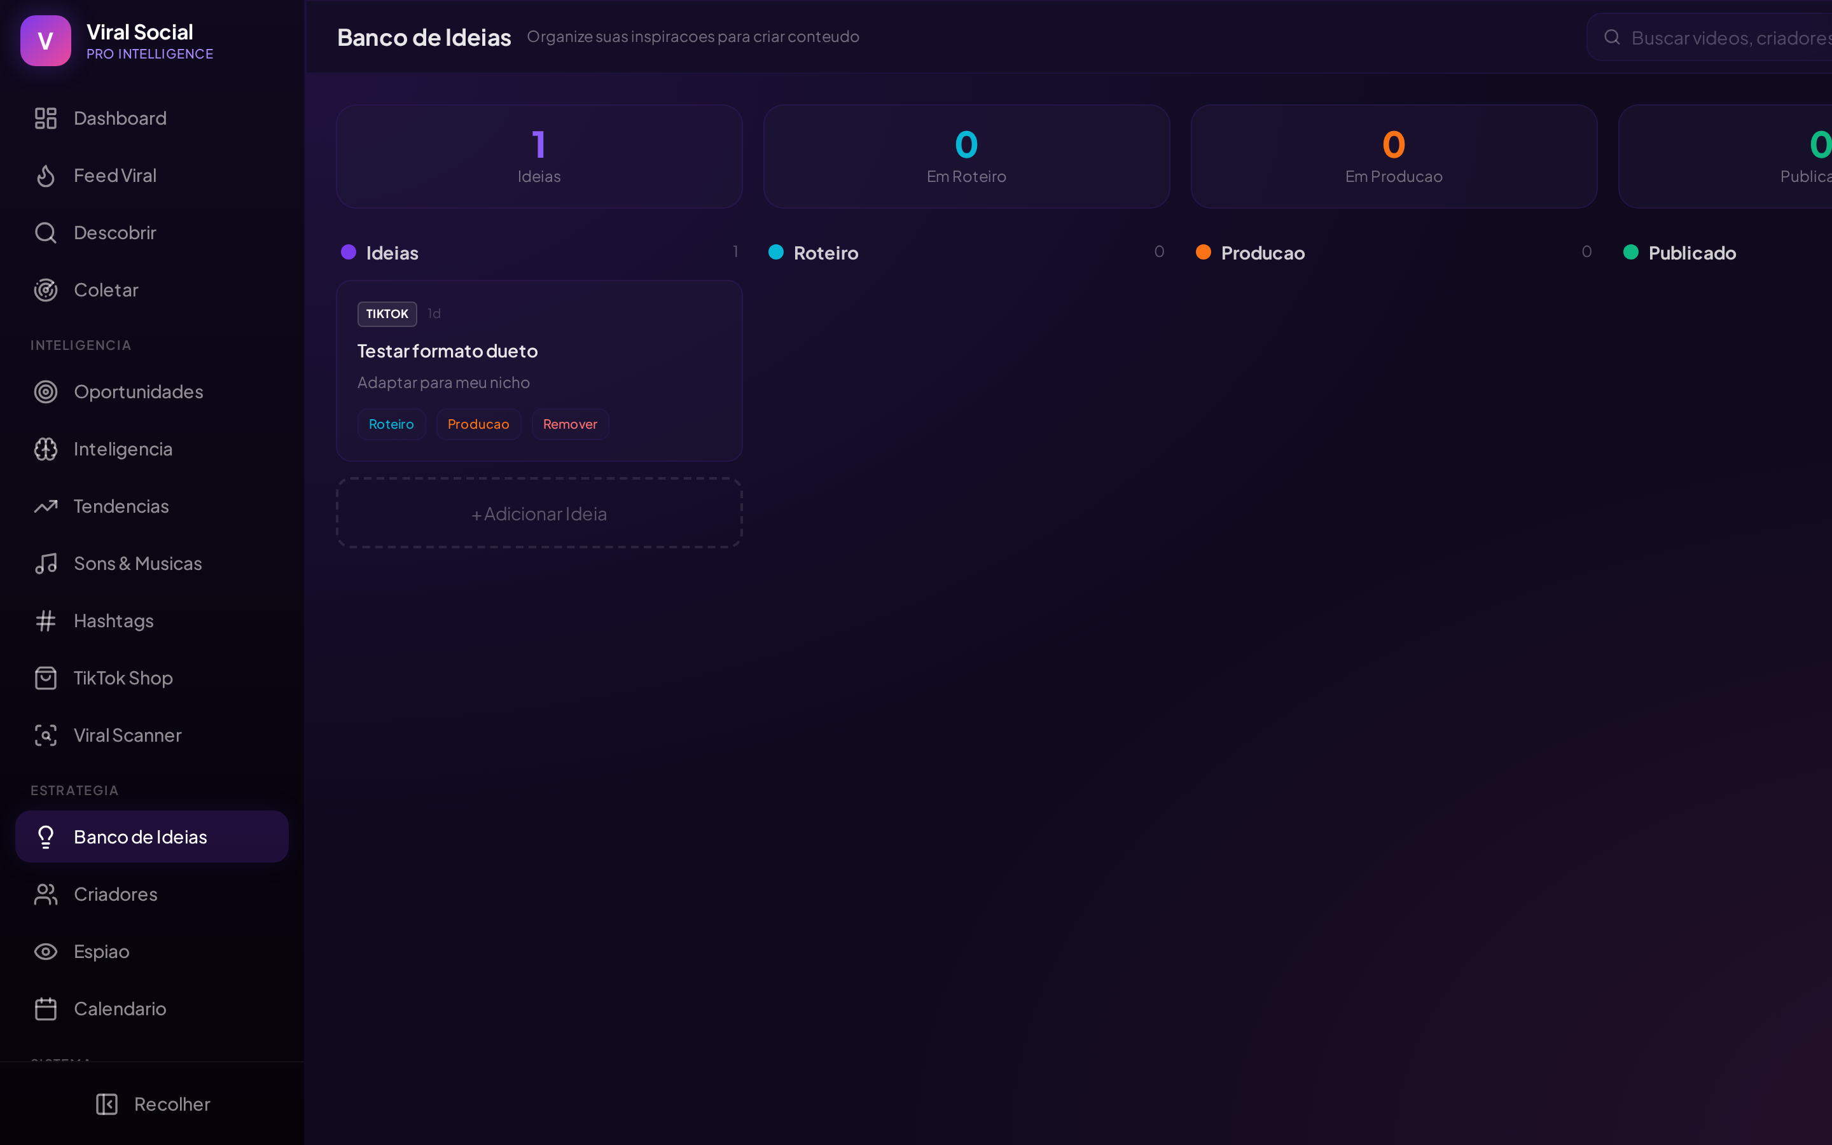Click the Oportunidades target icon
The image size is (1832, 1145).
45,391
